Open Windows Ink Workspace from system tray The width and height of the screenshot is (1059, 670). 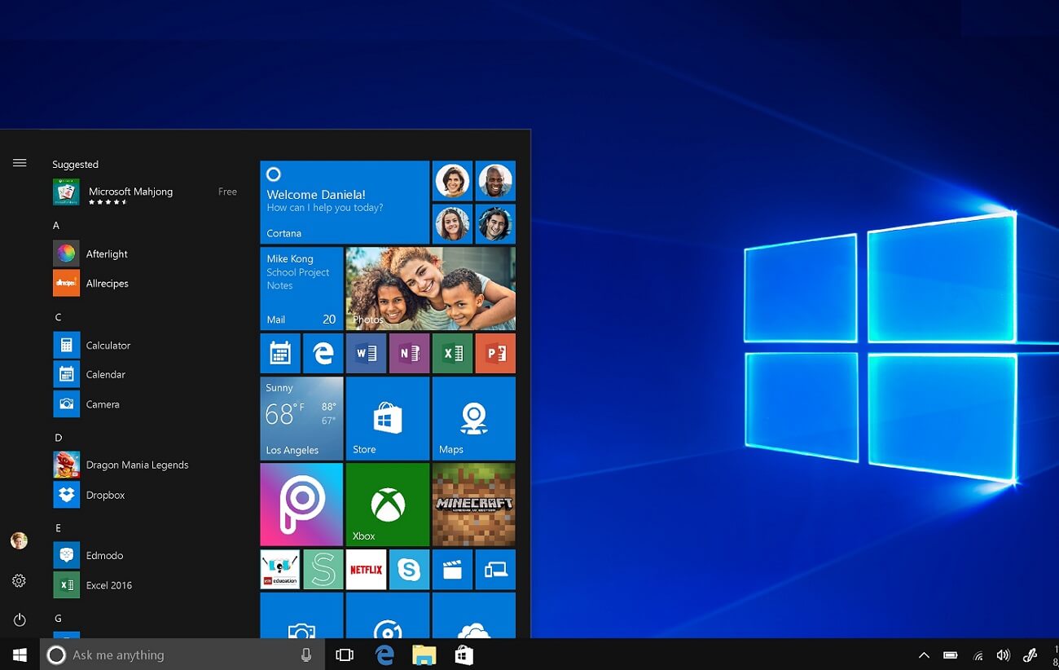coord(1030,655)
